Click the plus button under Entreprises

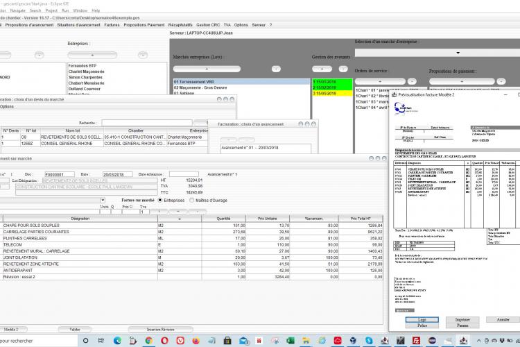(x=92, y=55)
